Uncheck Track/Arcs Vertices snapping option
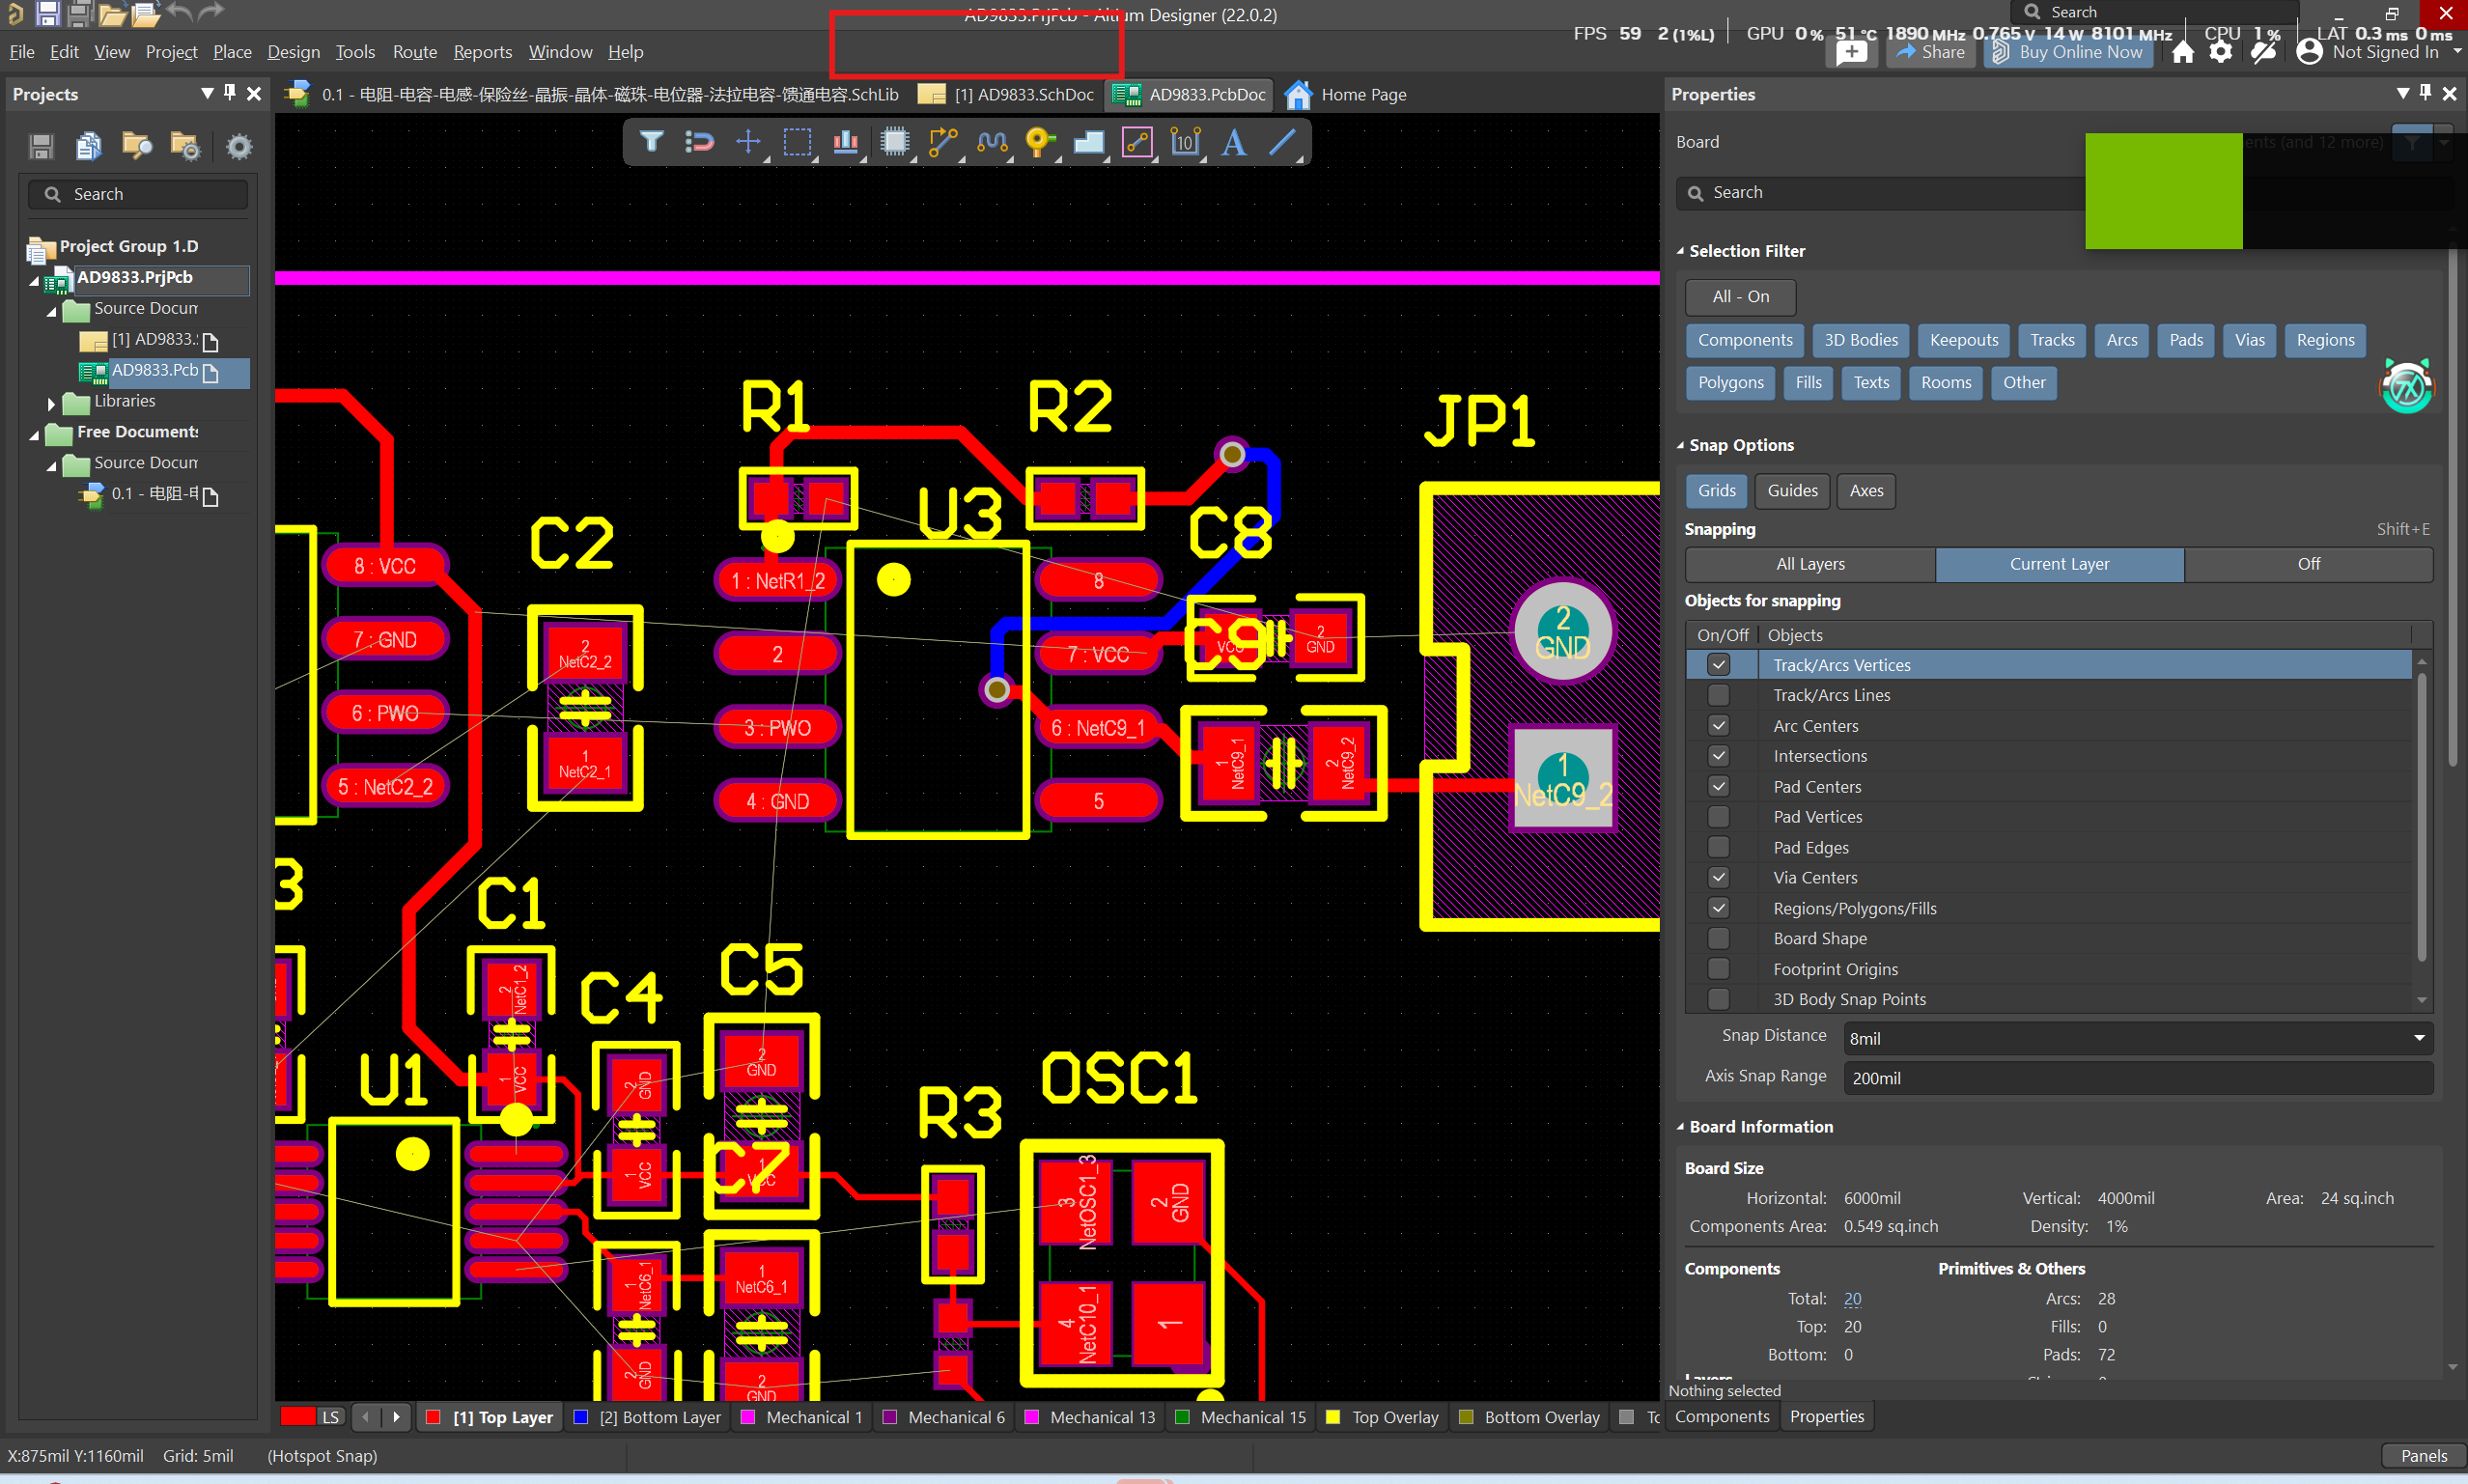This screenshot has width=2468, height=1484. click(x=1718, y=665)
